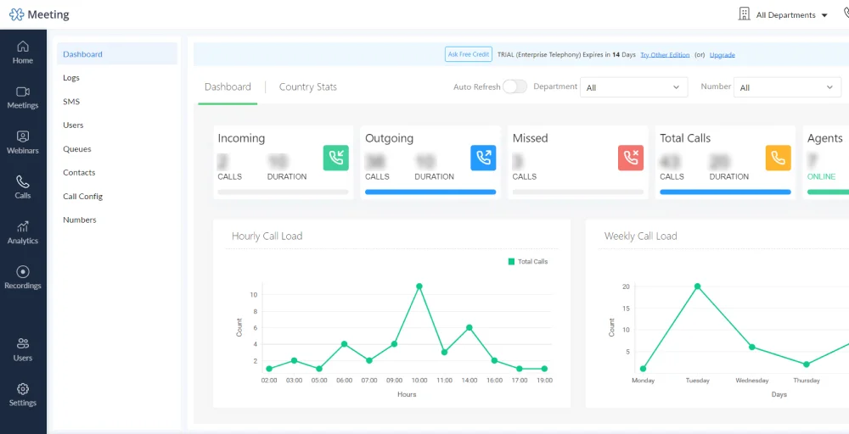Click the green Incoming calls icon
The height and width of the screenshot is (434, 849).
click(335, 158)
